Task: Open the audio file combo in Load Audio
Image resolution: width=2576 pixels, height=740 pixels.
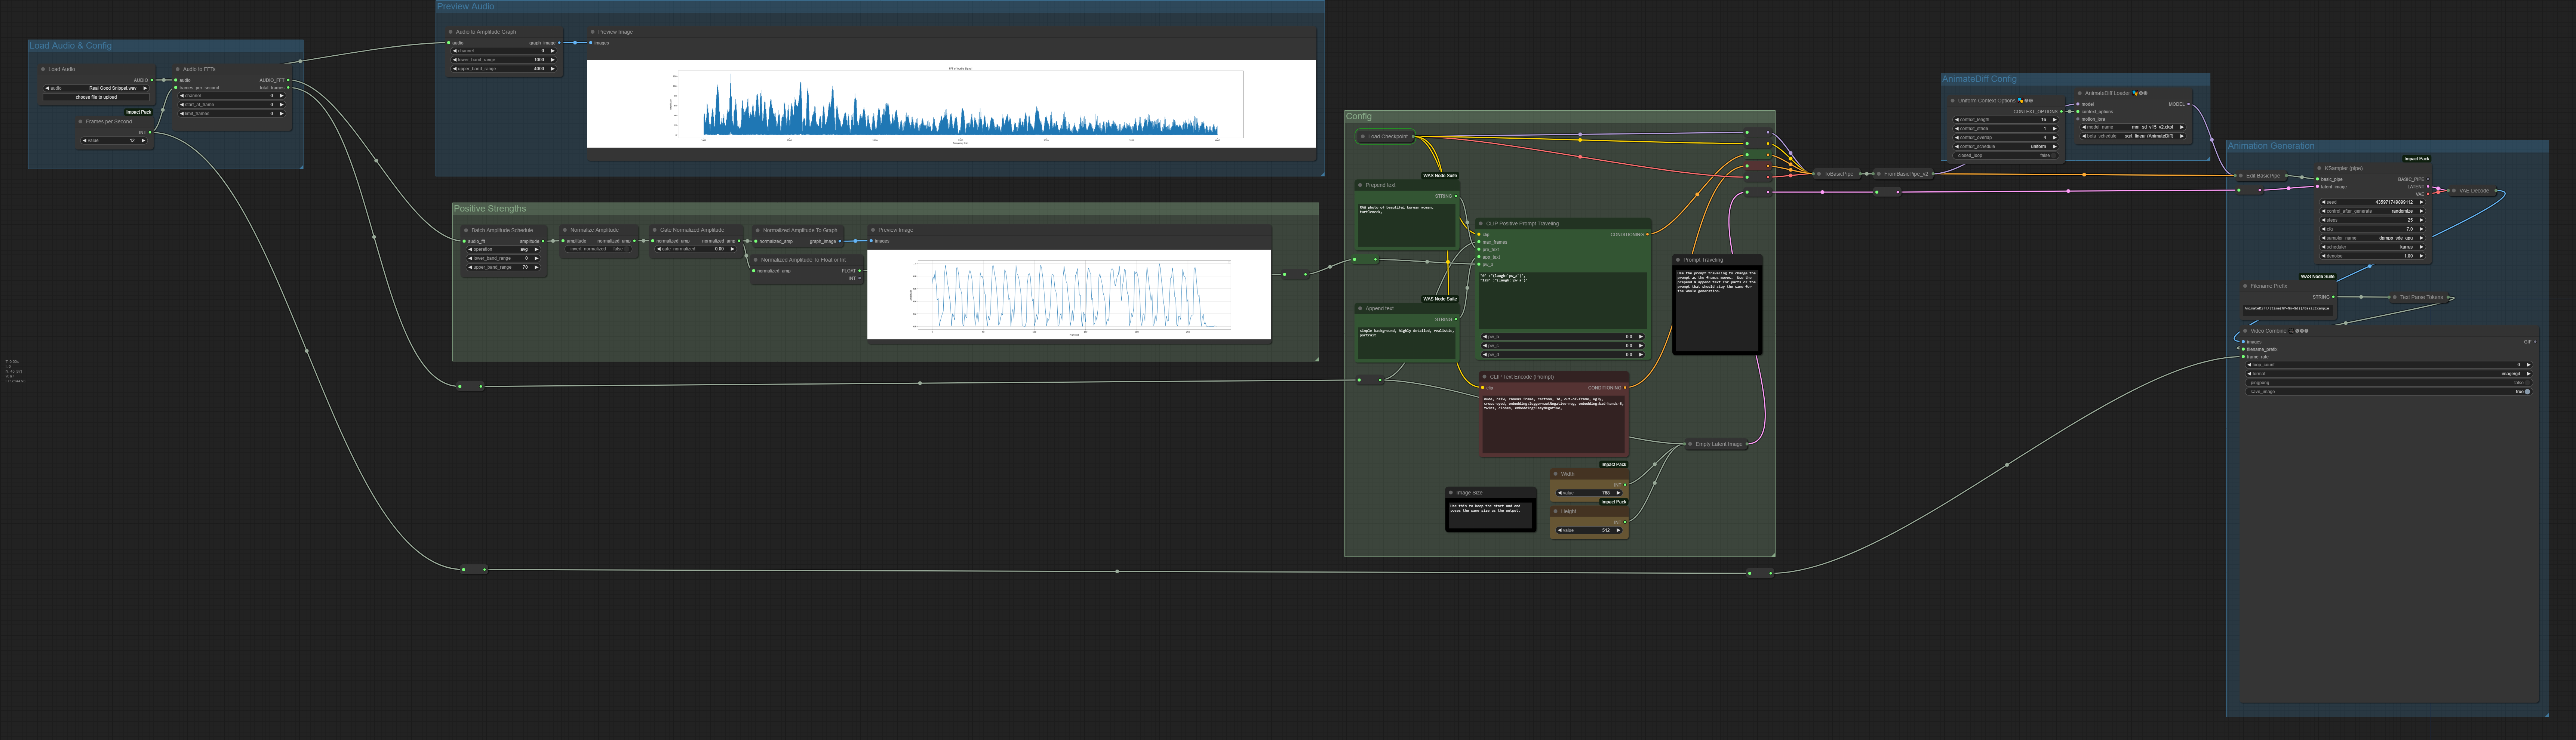Action: coord(96,88)
